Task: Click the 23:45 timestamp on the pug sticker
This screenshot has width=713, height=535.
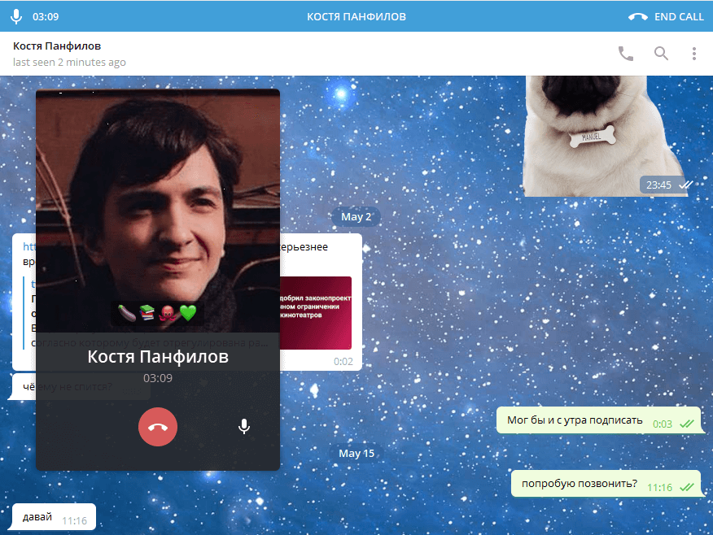Action: (658, 185)
